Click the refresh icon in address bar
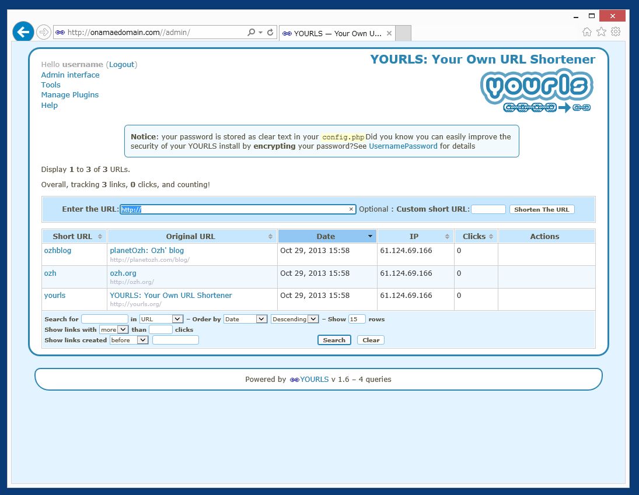Viewport: 639px width, 495px height. click(270, 32)
